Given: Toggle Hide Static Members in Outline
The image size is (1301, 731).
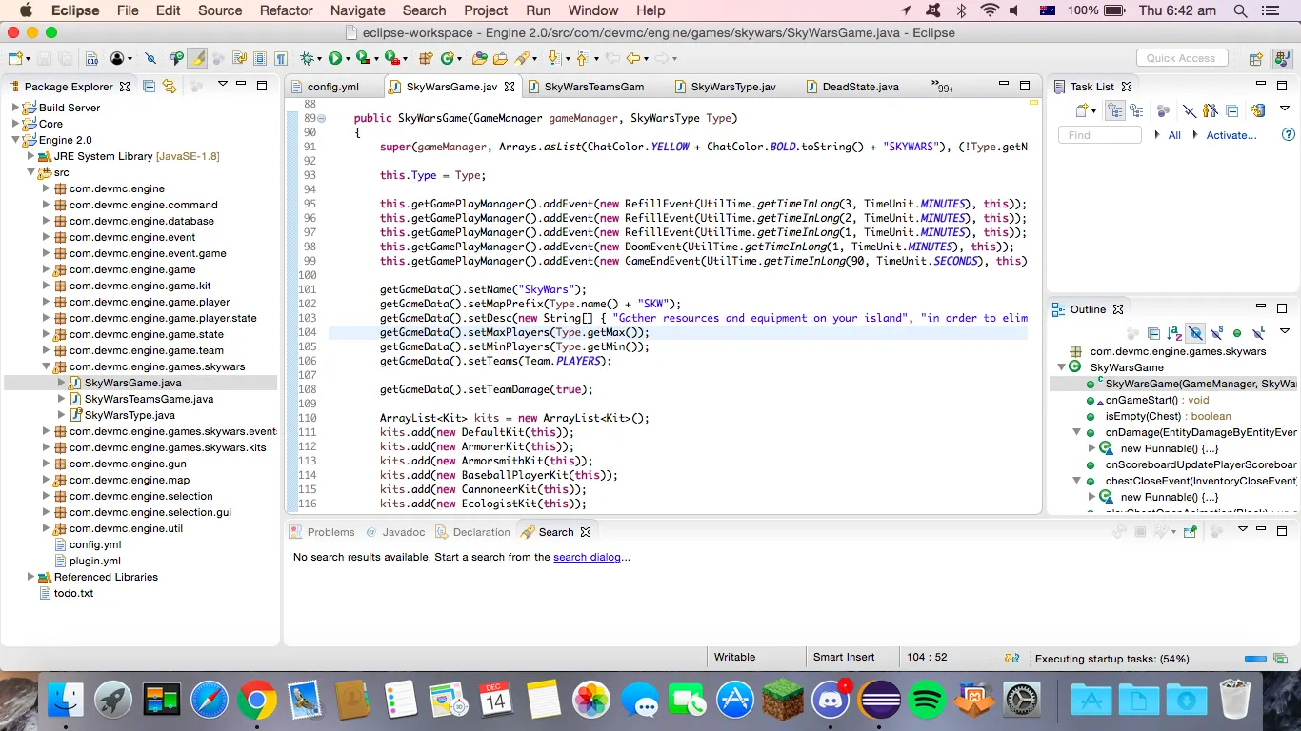Looking at the screenshot, I should tap(1216, 333).
